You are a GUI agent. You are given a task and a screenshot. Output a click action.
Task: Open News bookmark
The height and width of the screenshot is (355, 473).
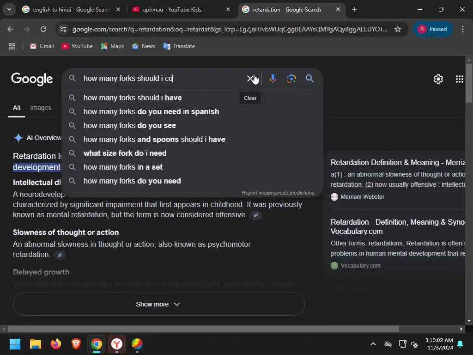(x=144, y=46)
